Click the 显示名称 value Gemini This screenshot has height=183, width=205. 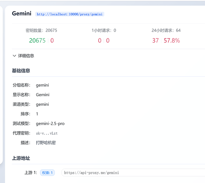pyautogui.click(x=42, y=95)
